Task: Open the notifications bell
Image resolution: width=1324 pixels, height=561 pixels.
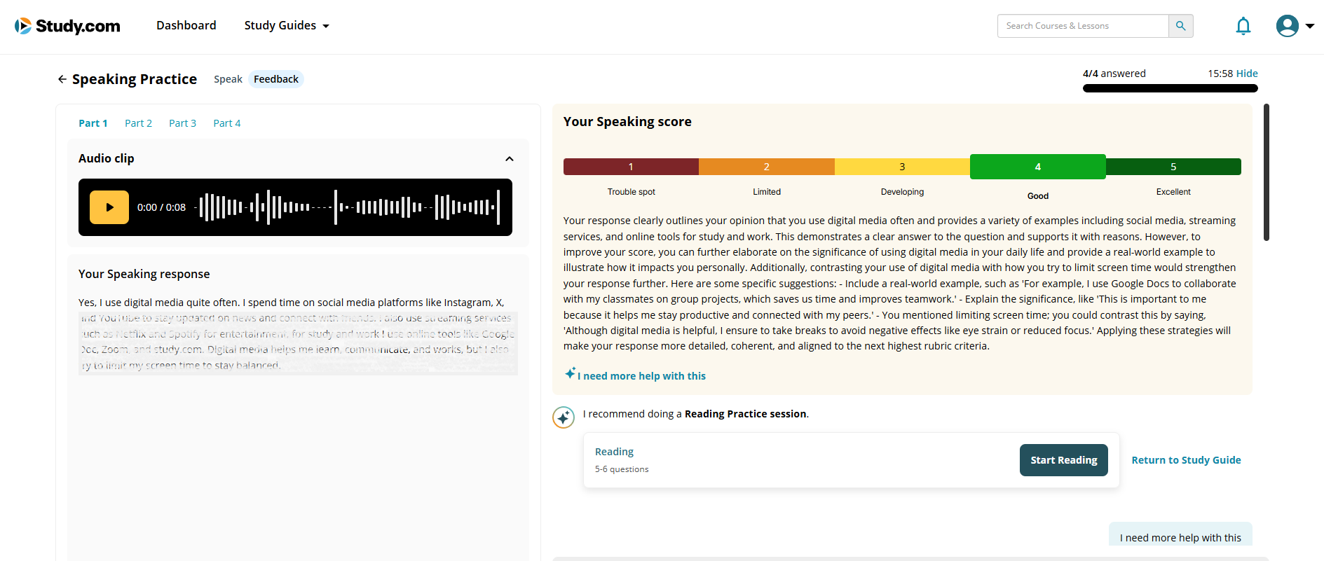Action: pos(1243,26)
